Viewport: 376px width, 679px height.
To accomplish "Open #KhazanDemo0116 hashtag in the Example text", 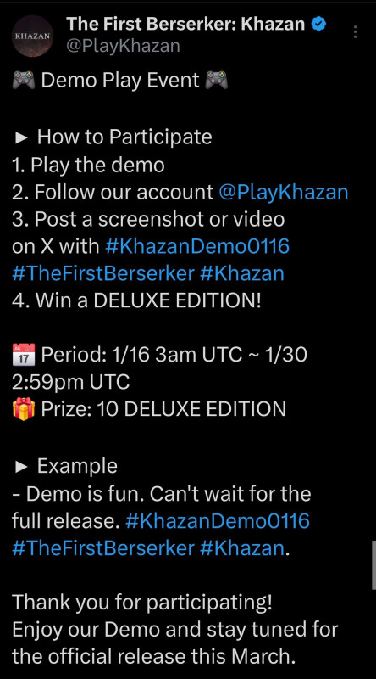I will coord(218,521).
